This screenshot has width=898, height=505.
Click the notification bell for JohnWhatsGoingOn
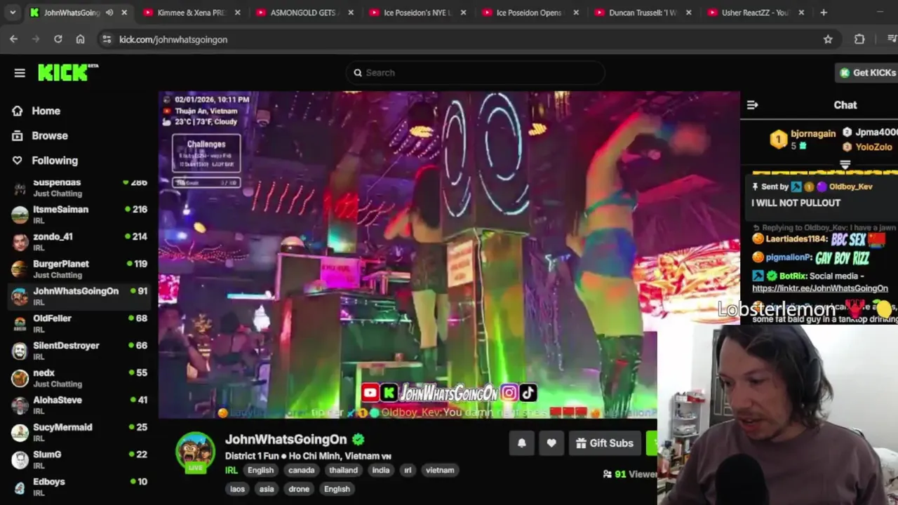(522, 443)
